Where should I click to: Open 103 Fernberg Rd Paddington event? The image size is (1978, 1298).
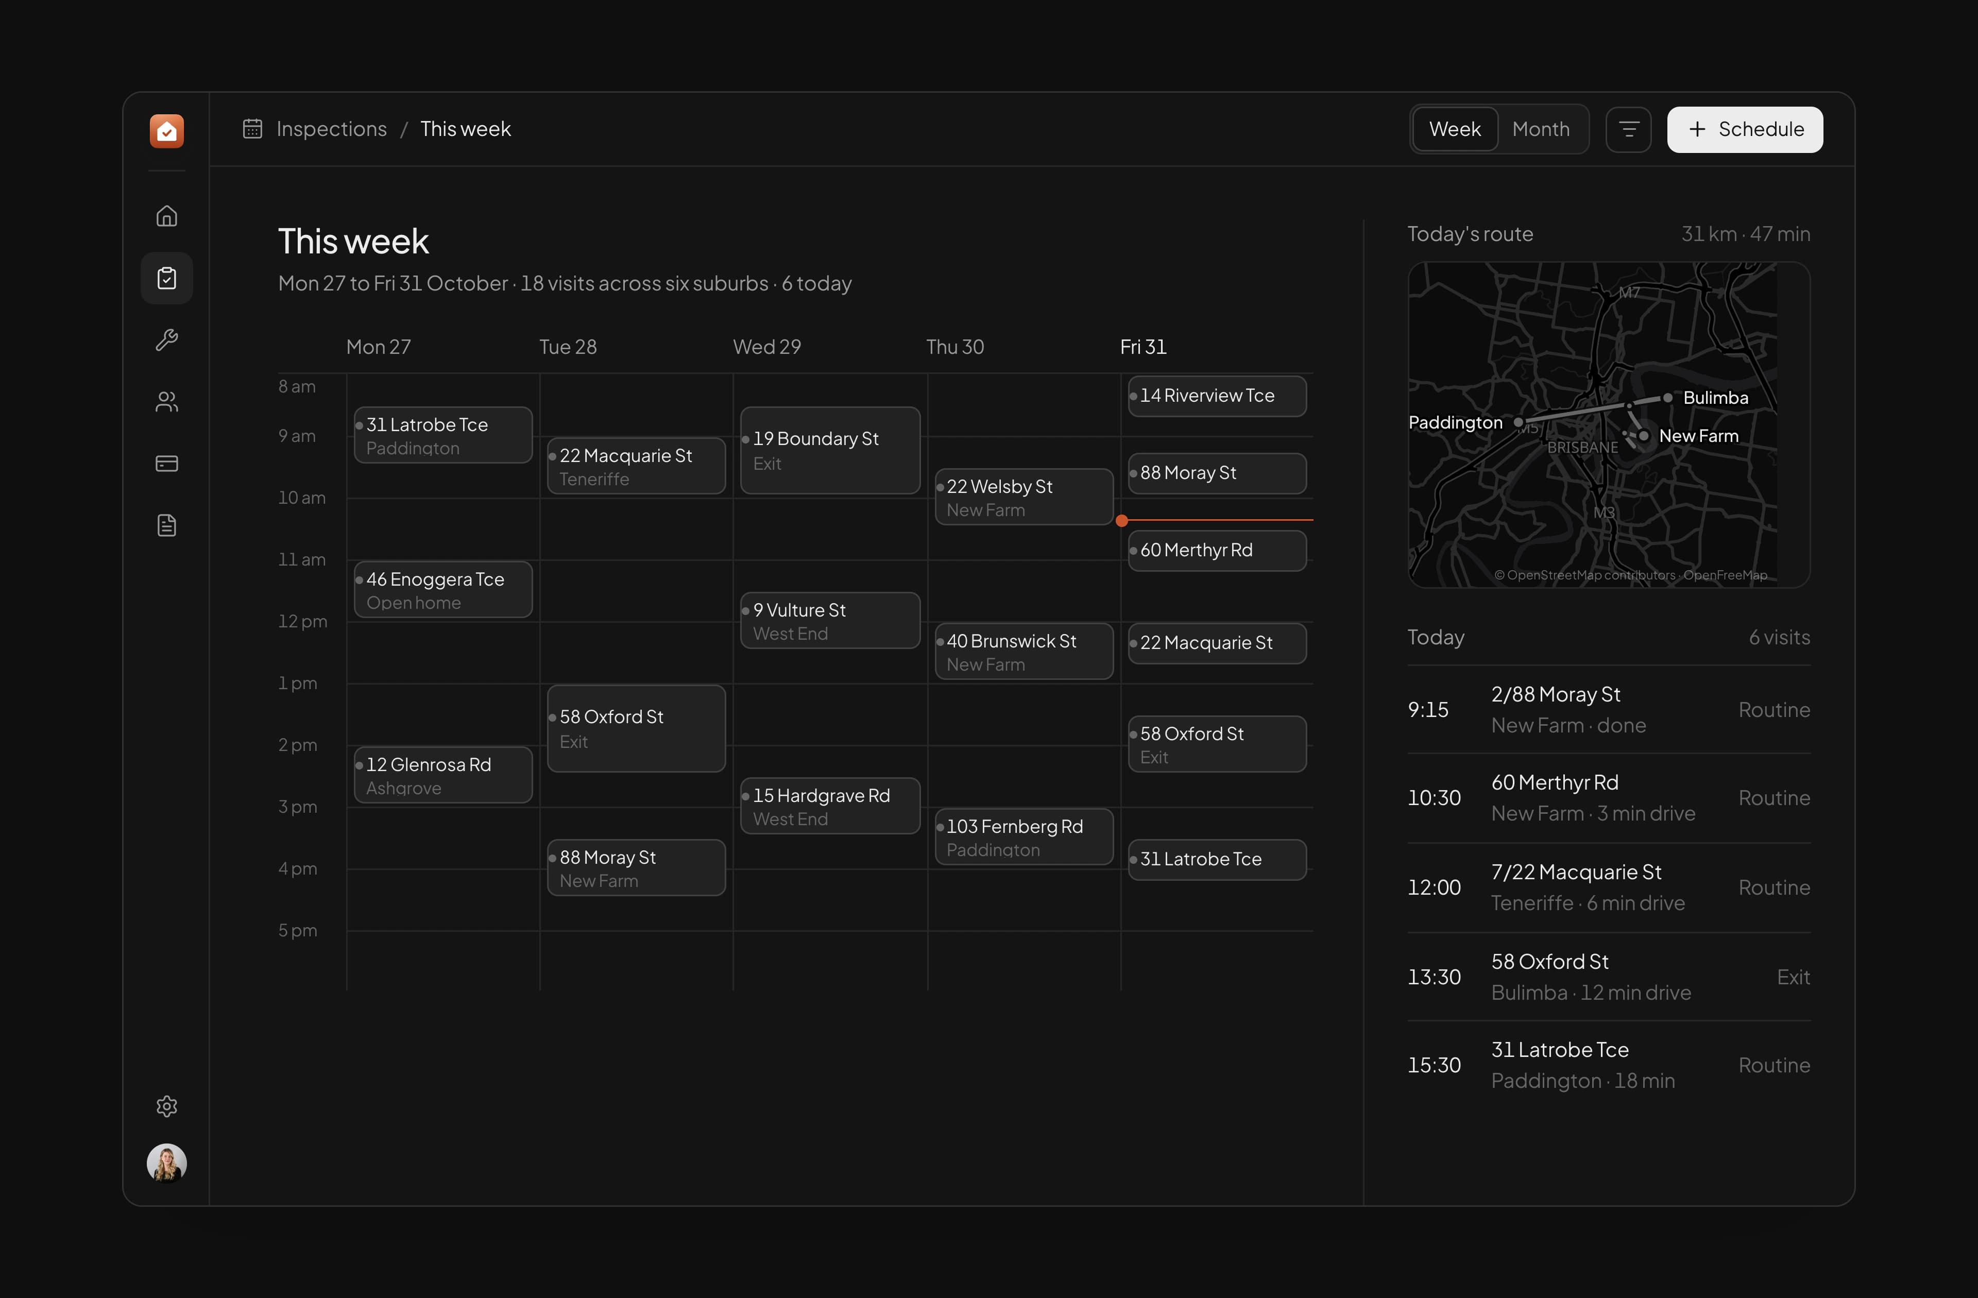[x=1024, y=836]
